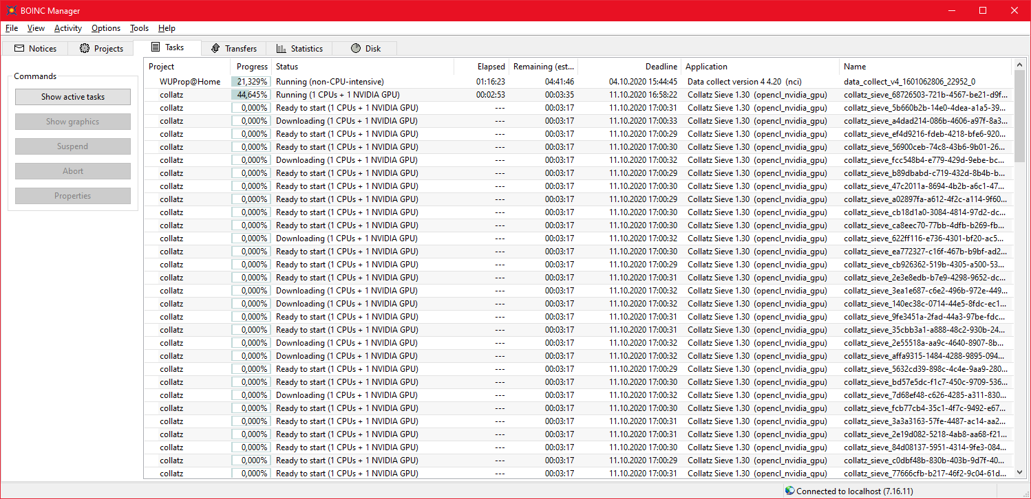Sort by the Project column header

pyautogui.click(x=187, y=67)
